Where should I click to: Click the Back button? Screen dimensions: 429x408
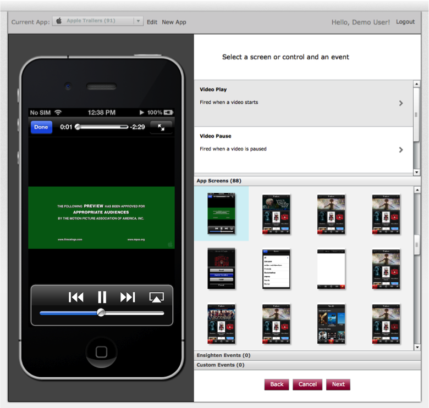(x=277, y=384)
